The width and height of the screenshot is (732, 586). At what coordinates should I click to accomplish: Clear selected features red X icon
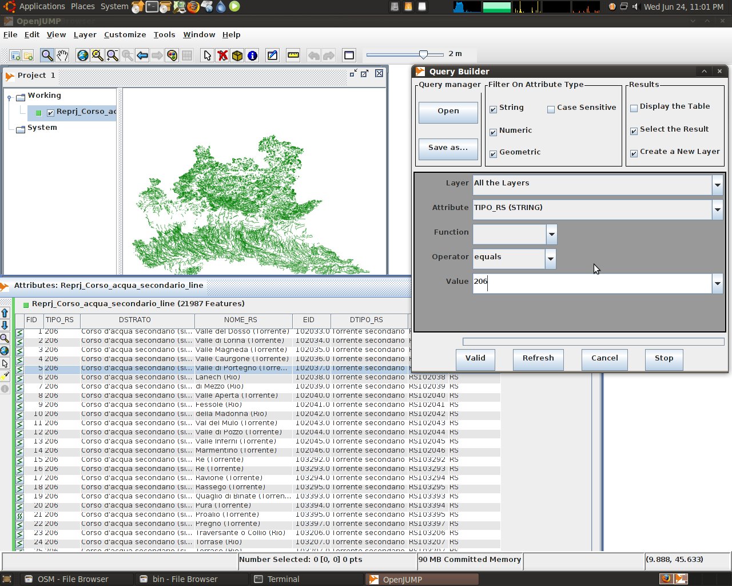coord(222,55)
